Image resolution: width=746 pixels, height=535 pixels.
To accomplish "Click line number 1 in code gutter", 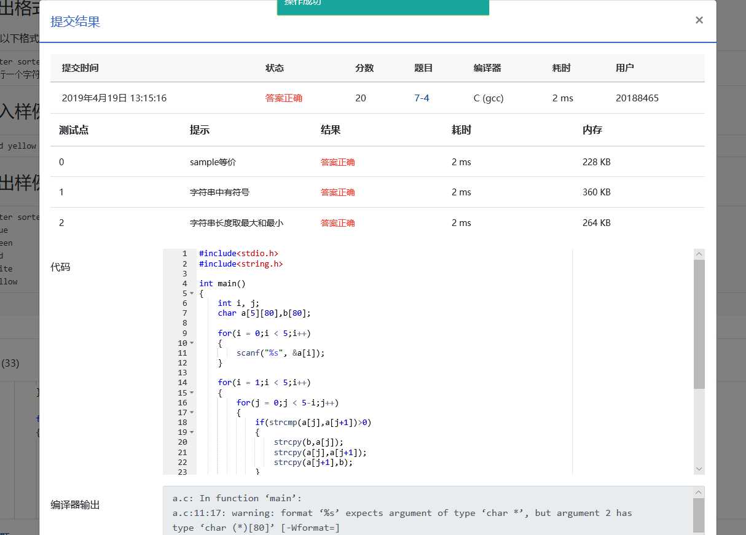I will click(x=185, y=254).
